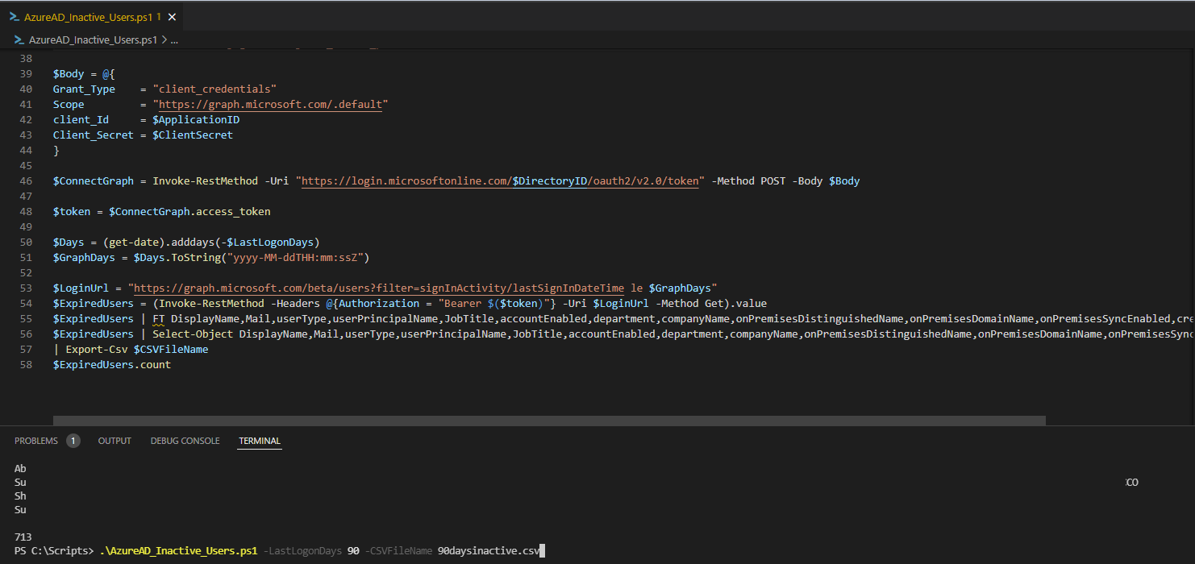Click the "client_credentials" string value
The height and width of the screenshot is (564, 1195).
214,89
